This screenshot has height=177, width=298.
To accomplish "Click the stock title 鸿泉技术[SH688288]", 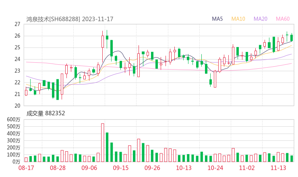I will click(x=53, y=19).
